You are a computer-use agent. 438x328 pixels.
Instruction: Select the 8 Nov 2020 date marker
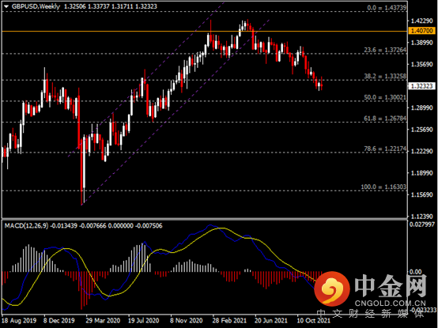(186, 320)
